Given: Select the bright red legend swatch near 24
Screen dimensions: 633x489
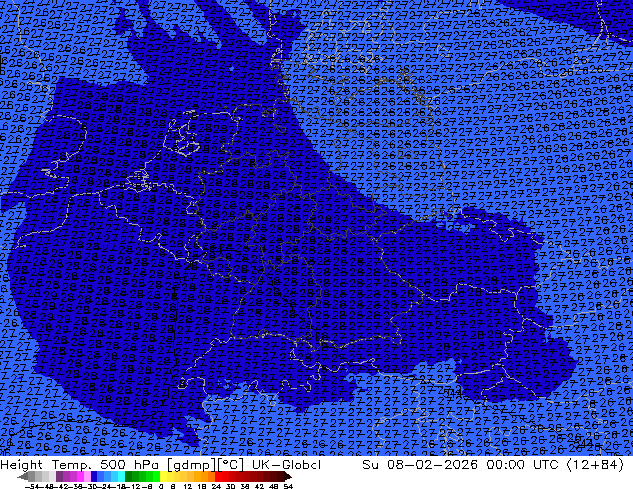Looking at the screenshot, I should tap(218, 476).
